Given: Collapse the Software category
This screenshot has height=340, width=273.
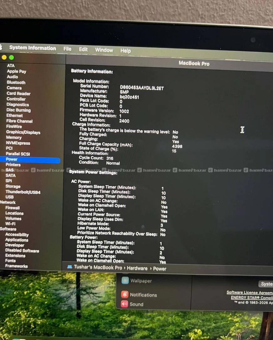Looking at the screenshot, I should tap(8, 229).
